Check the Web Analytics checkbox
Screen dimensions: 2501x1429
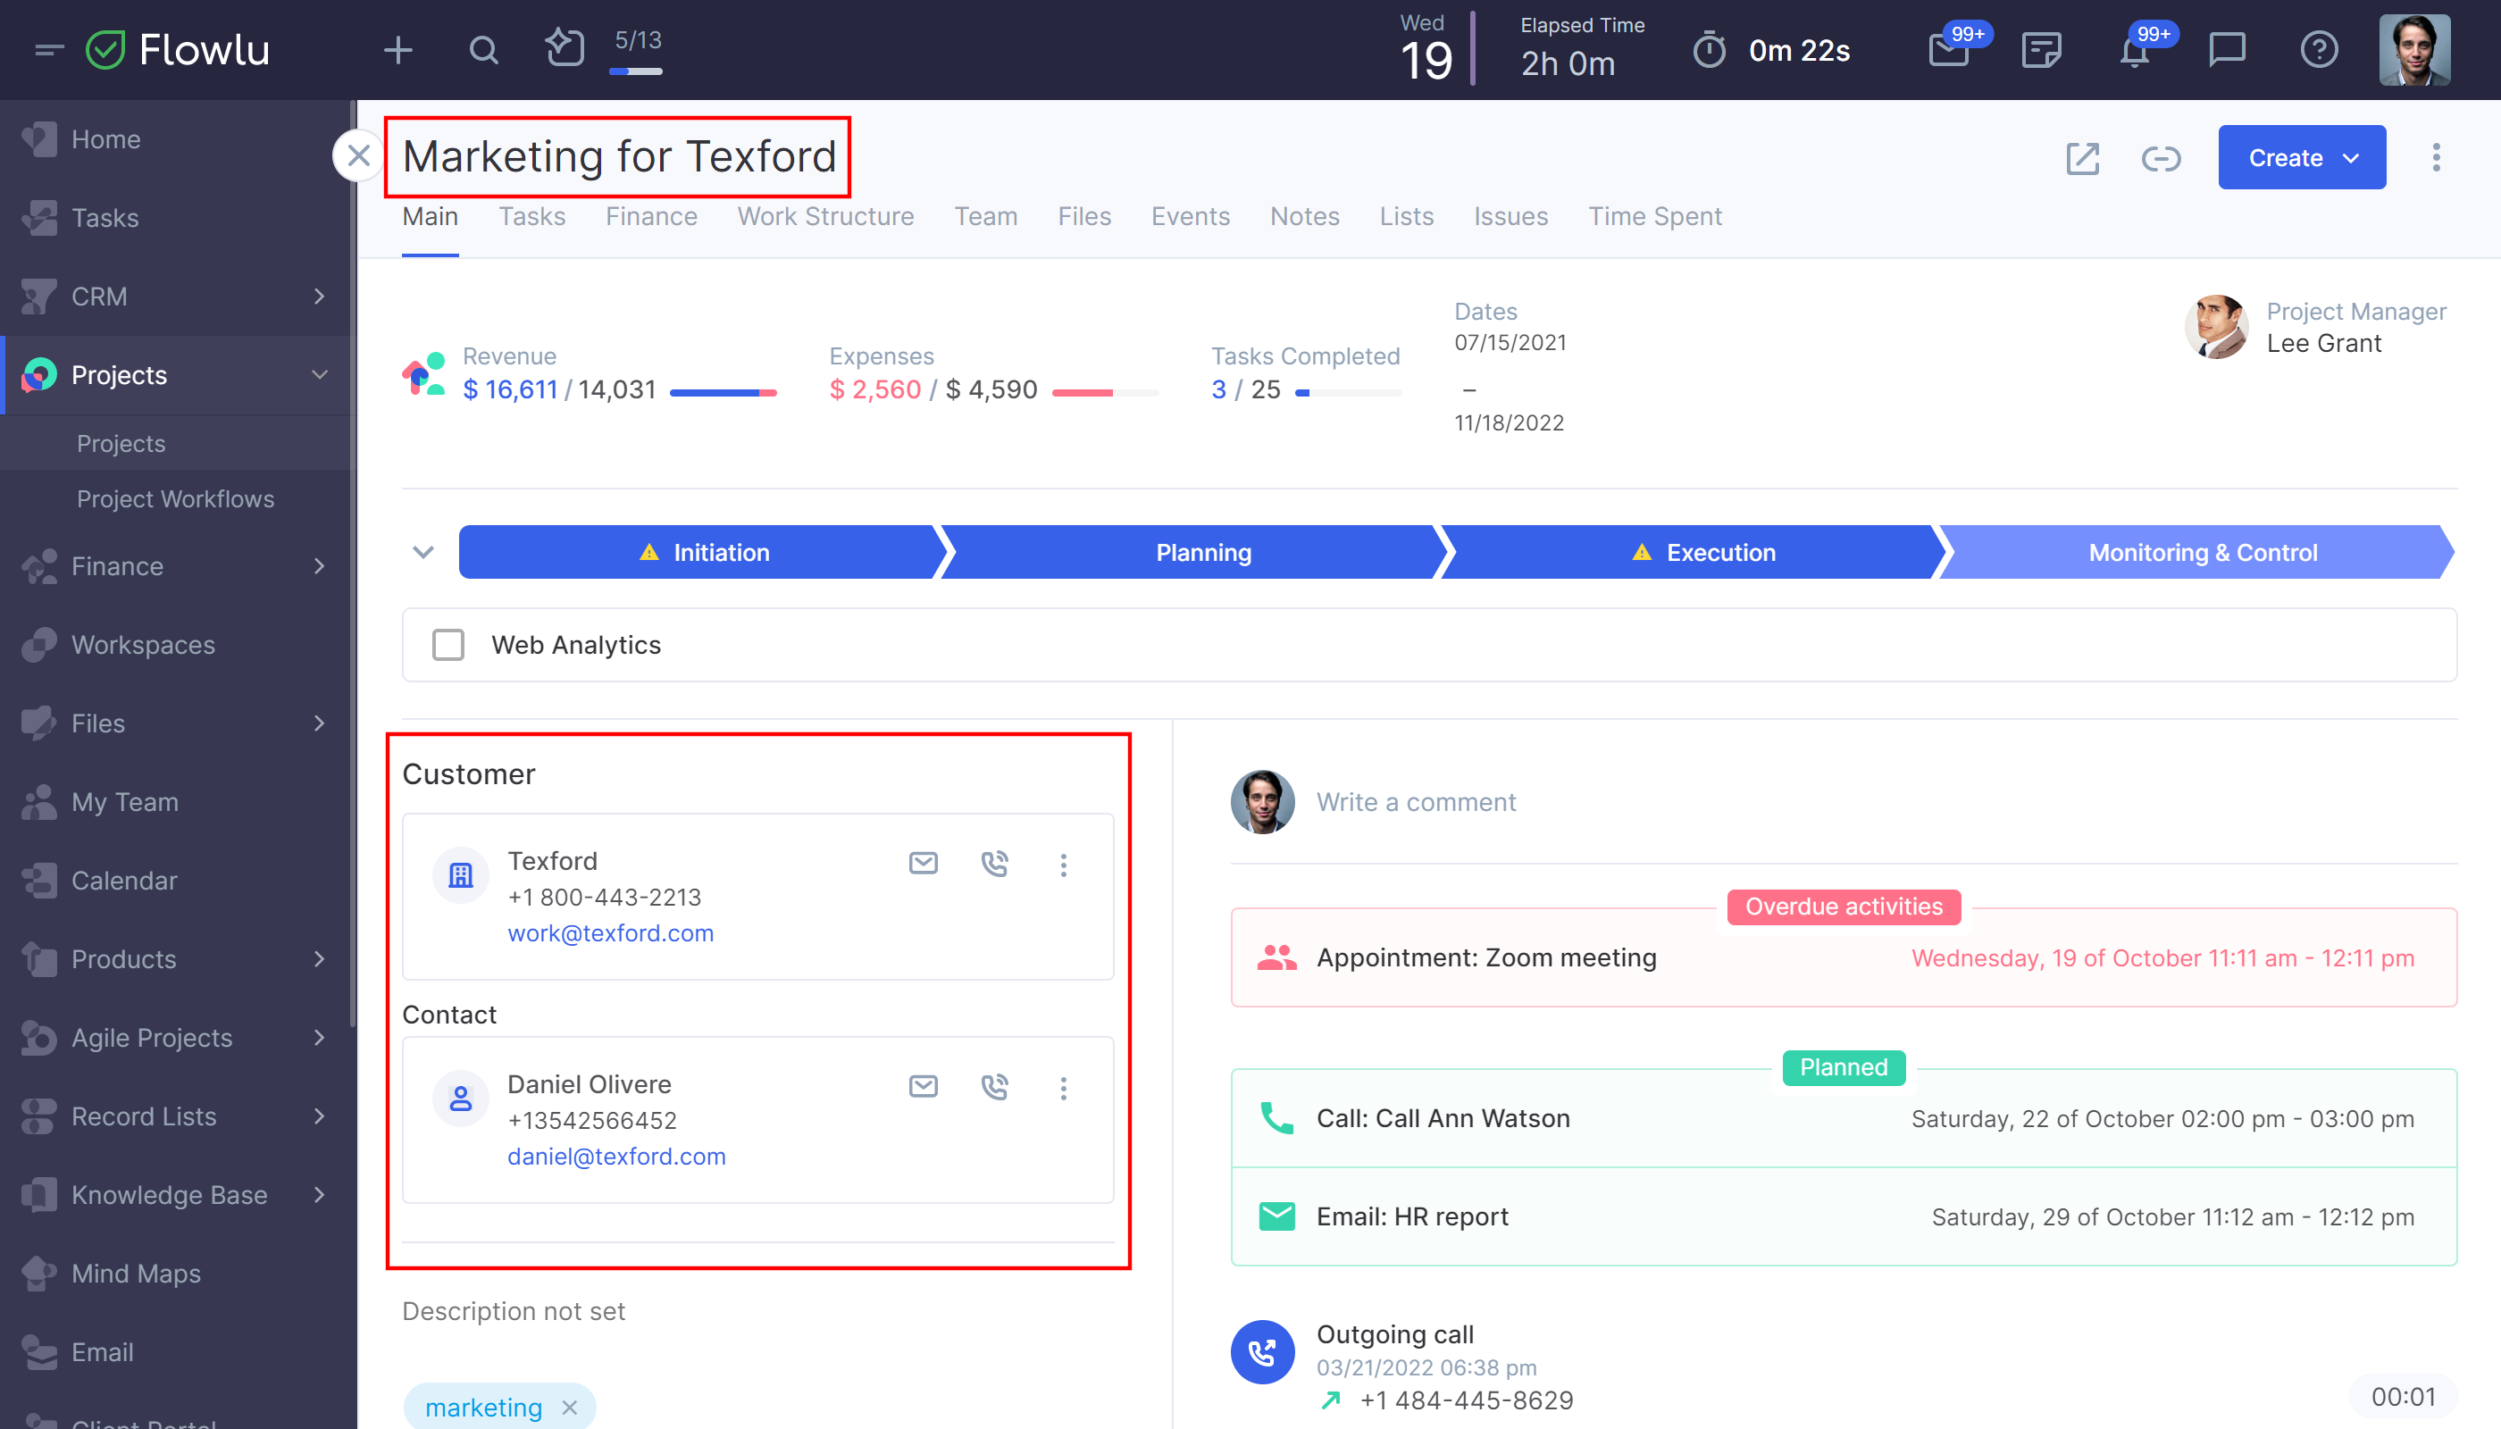click(x=448, y=645)
